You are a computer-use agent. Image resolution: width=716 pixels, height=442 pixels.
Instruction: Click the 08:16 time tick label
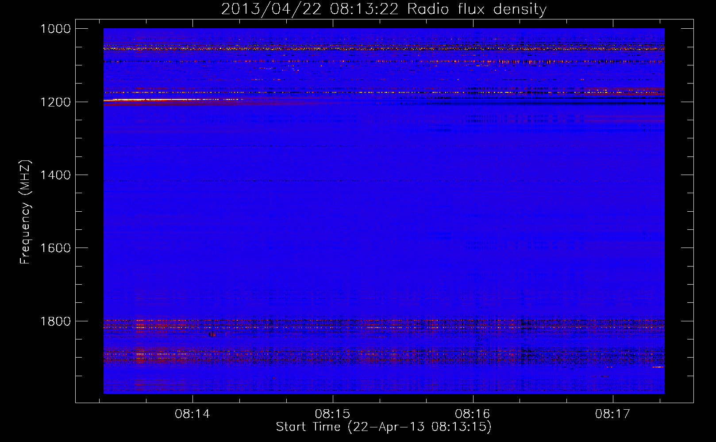pyautogui.click(x=473, y=414)
